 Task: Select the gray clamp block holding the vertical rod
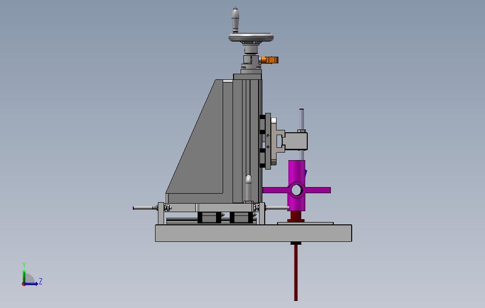[295, 141]
